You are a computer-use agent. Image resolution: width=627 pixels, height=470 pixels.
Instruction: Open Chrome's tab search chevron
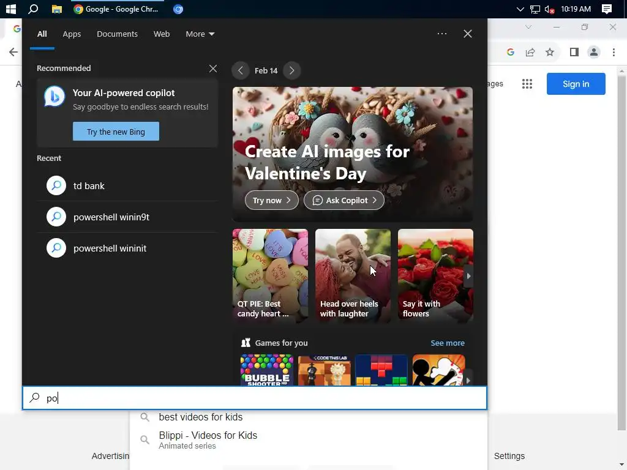[x=528, y=27]
